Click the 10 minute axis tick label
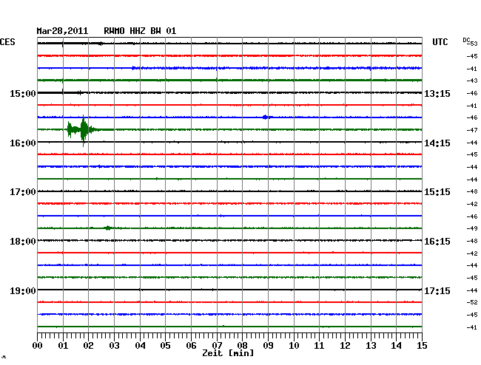 (294, 345)
